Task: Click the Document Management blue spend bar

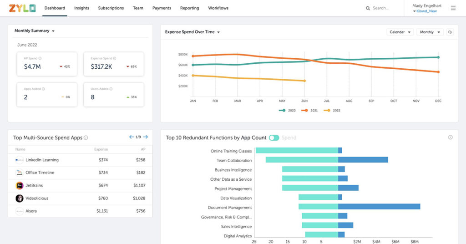Action: point(379,207)
